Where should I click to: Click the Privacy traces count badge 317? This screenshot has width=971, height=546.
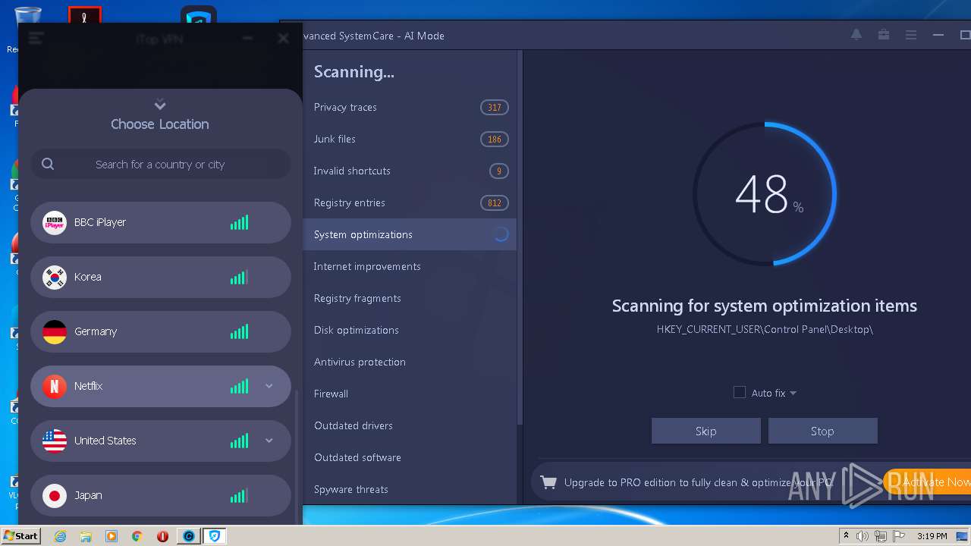(495, 107)
